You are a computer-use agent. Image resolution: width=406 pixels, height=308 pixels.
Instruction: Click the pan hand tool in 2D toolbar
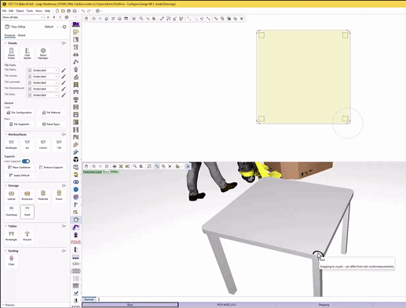coord(86,19)
